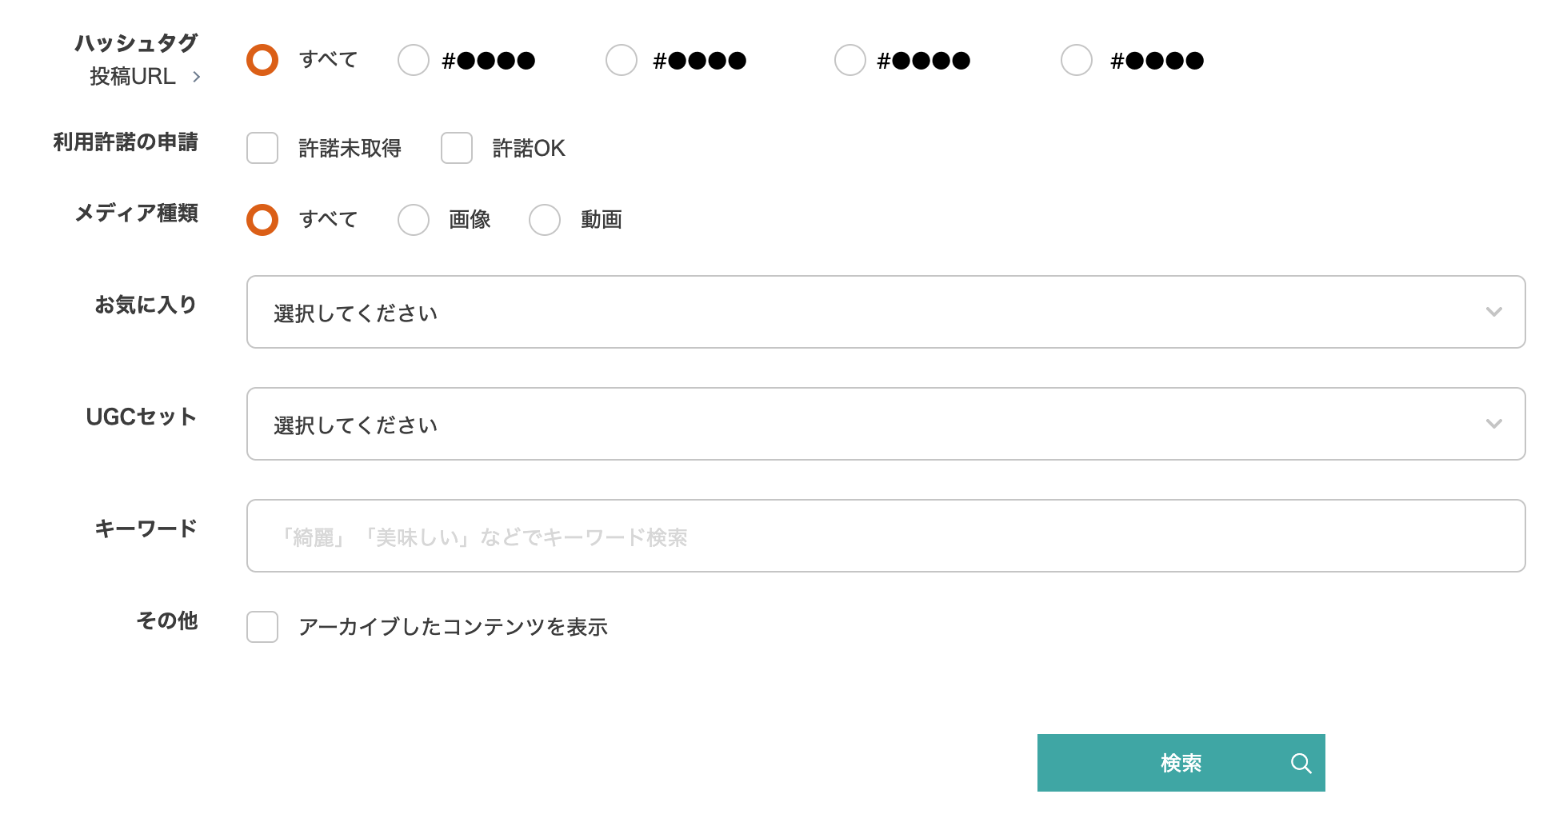Viewport: 1563px width, 814px height.
Task: Enable the 許諾未取得 checkbox
Action: [262, 148]
